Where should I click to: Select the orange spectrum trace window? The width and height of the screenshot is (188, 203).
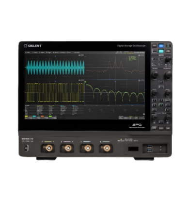[x=115, y=67]
